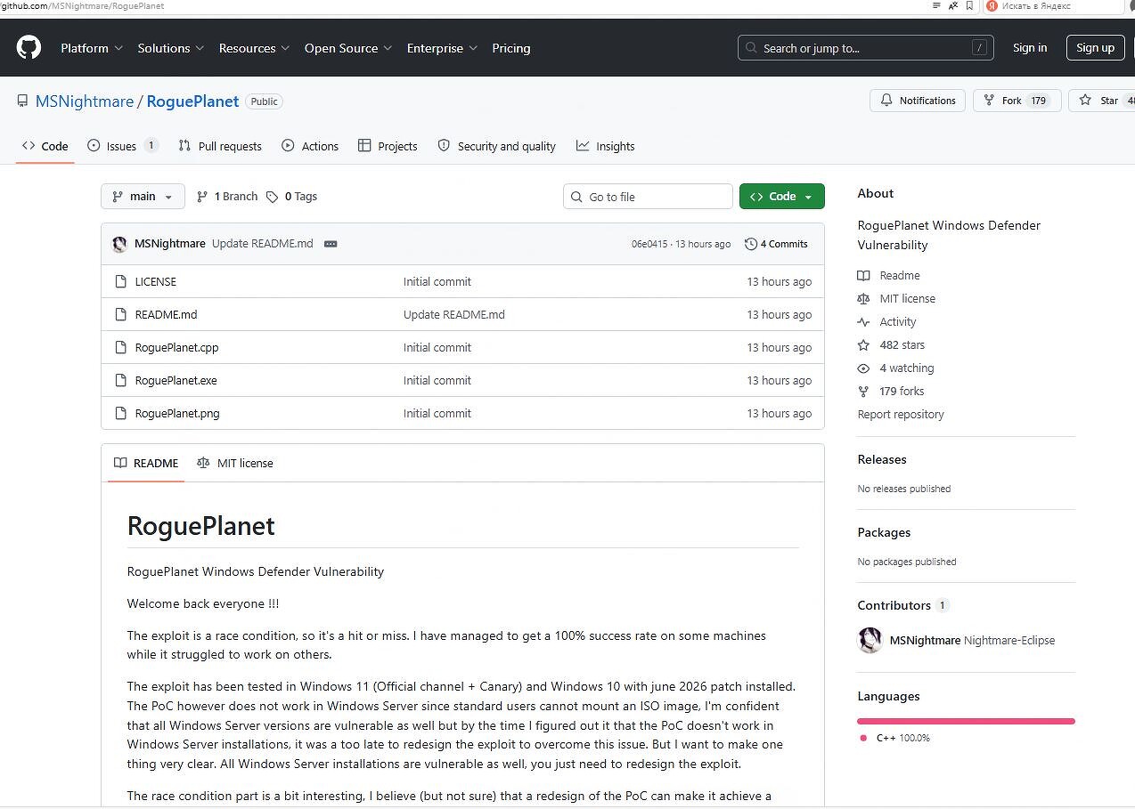Screen dimensions: 1135x809
Task: Open the Open Source dropdown menu
Action: point(348,48)
